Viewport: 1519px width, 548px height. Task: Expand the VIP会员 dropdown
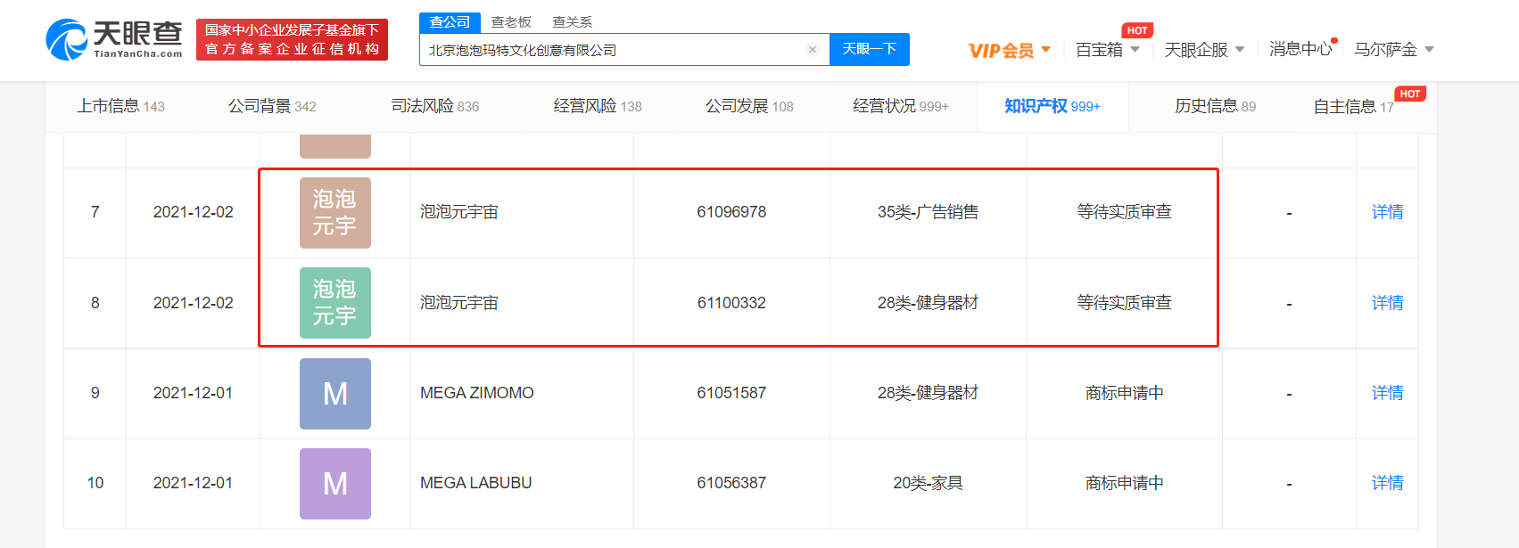click(1010, 50)
